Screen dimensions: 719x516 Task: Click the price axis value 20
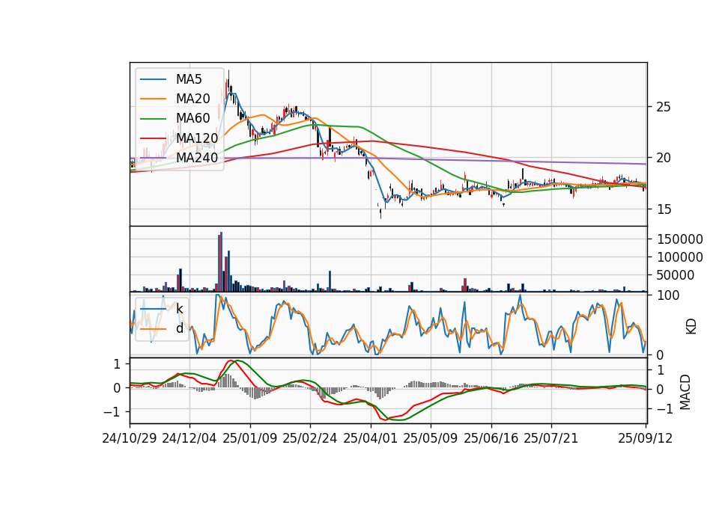tap(664, 158)
